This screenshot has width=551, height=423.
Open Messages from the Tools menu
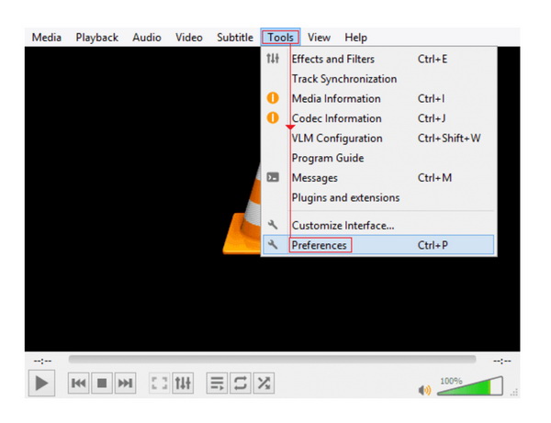point(378,178)
